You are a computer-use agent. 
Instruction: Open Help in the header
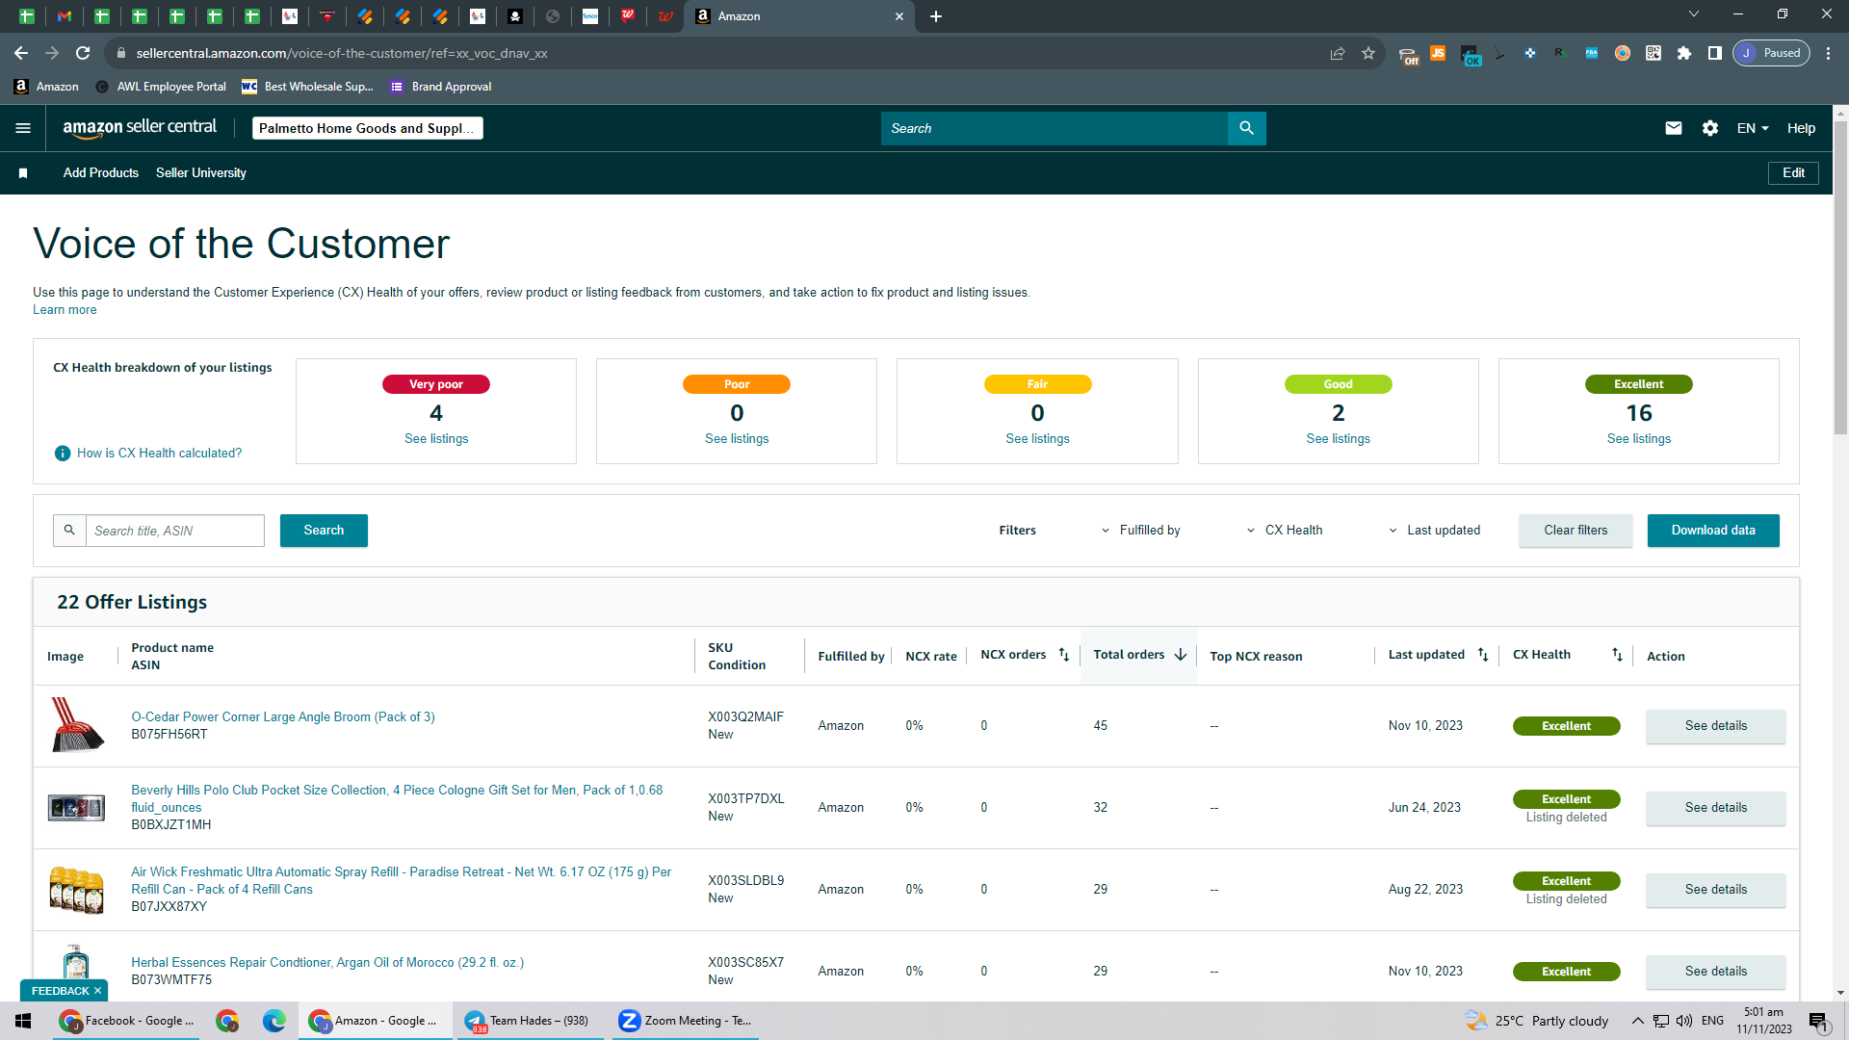[1801, 128]
